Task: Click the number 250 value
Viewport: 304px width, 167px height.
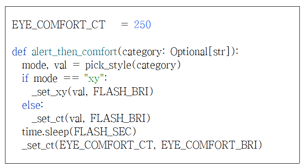Action: point(142,25)
